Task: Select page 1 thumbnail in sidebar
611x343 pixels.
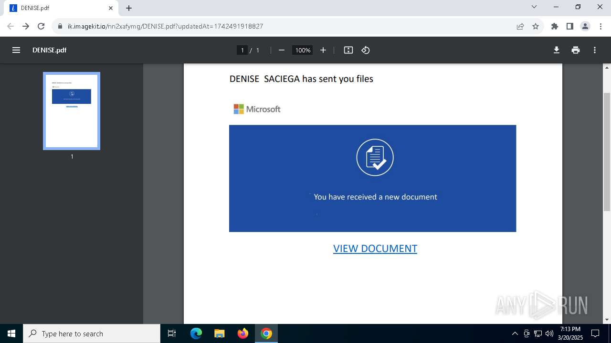Action: click(72, 111)
